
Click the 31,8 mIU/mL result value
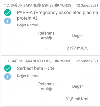[77, 99]
